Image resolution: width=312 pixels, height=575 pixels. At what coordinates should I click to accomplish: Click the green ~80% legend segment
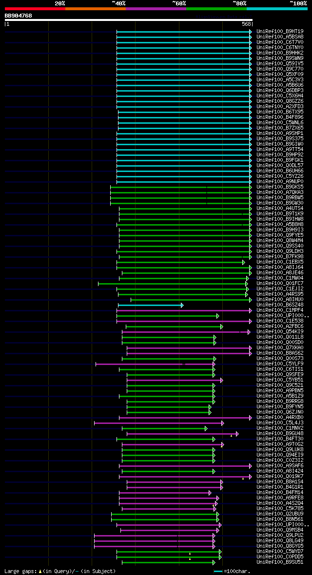[x=216, y=8]
